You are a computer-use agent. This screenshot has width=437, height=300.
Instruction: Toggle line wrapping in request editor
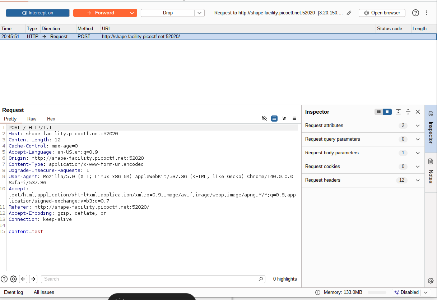tap(274, 118)
